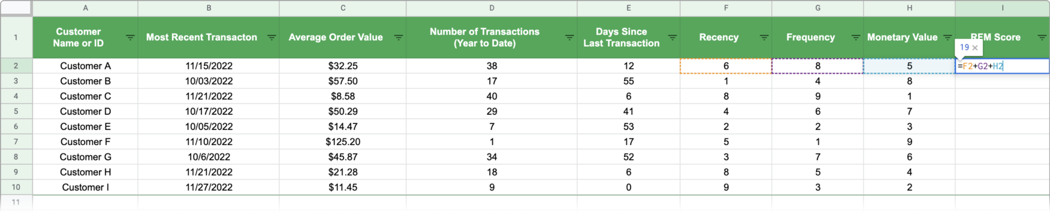Select row 5 header

coord(16,111)
